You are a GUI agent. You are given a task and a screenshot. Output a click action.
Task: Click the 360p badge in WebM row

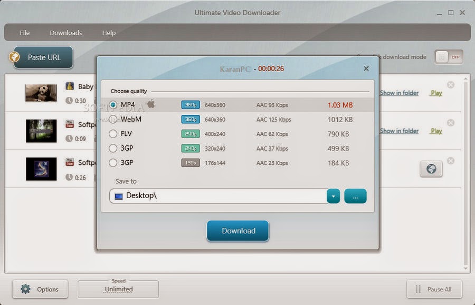[191, 120]
